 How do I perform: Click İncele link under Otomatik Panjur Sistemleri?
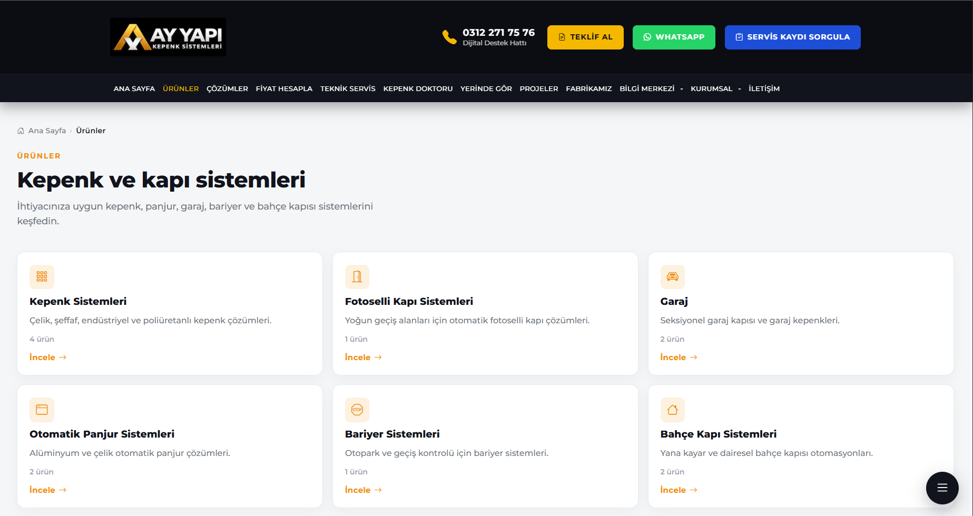tap(48, 490)
